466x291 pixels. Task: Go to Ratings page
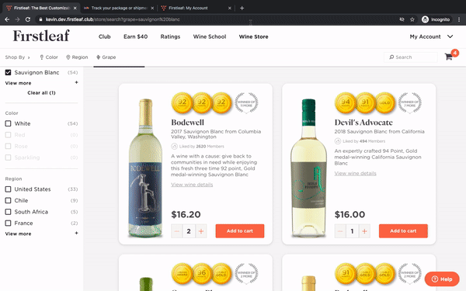pos(170,36)
